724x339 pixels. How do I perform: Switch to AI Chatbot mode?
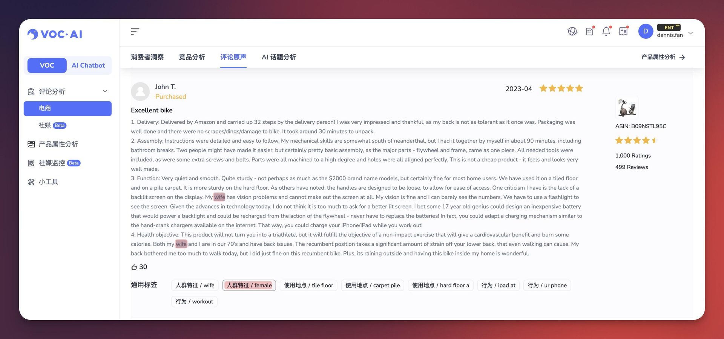point(88,65)
